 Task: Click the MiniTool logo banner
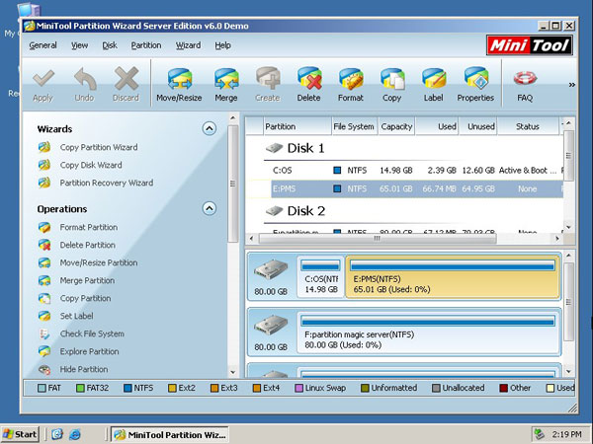pyautogui.click(x=530, y=45)
